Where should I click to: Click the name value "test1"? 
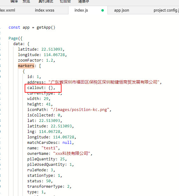49,148
